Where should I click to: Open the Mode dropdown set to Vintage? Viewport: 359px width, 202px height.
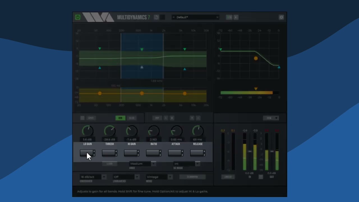coord(159,177)
